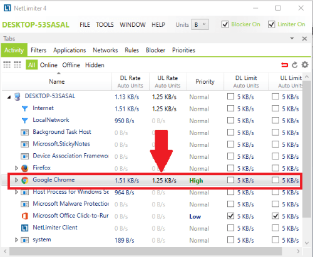This screenshot has width=313, height=257.
Task: Click the Google Chrome browser icon
Action: [25, 180]
